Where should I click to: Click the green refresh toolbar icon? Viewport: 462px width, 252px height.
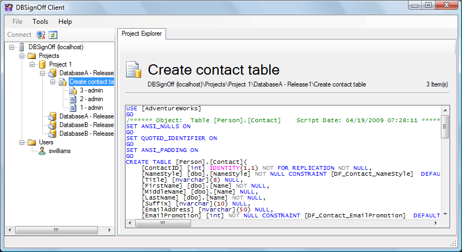[x=52, y=35]
